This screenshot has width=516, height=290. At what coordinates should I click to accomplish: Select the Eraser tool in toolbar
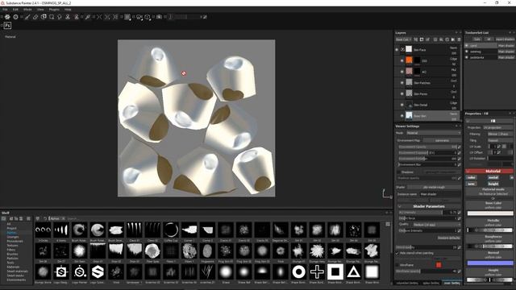[35, 17]
